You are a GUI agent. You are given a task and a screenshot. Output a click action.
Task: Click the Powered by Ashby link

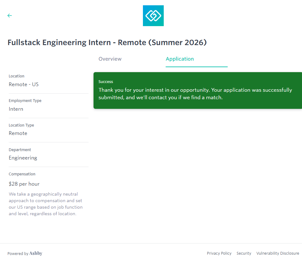25,253
